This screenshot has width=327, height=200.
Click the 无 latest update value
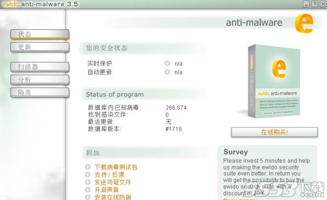click(168, 122)
